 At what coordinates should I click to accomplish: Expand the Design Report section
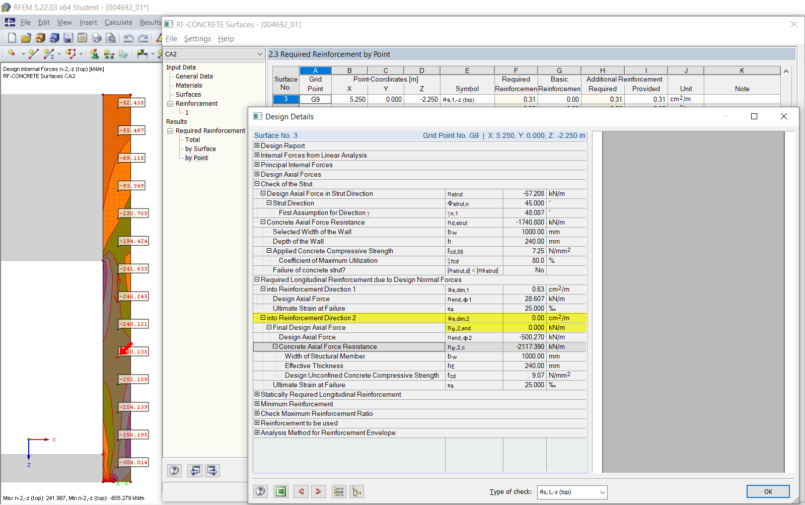tap(257, 146)
